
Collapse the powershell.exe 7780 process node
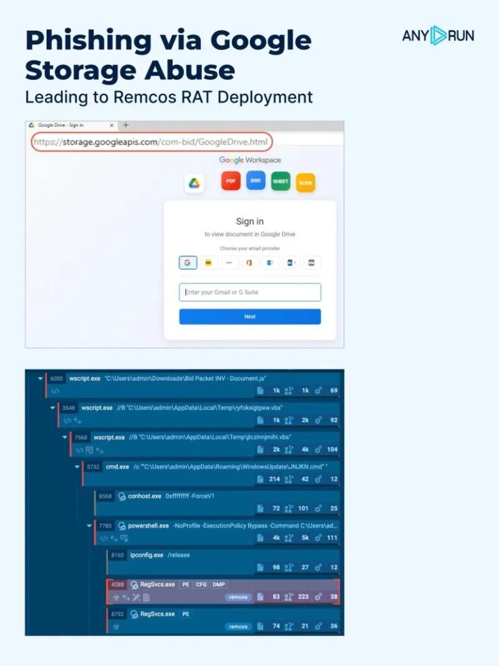(x=90, y=526)
